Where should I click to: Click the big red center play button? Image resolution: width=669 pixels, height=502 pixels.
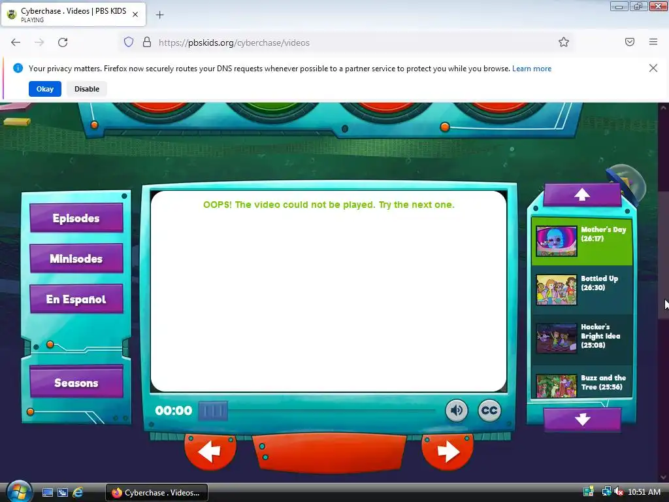coord(329,452)
